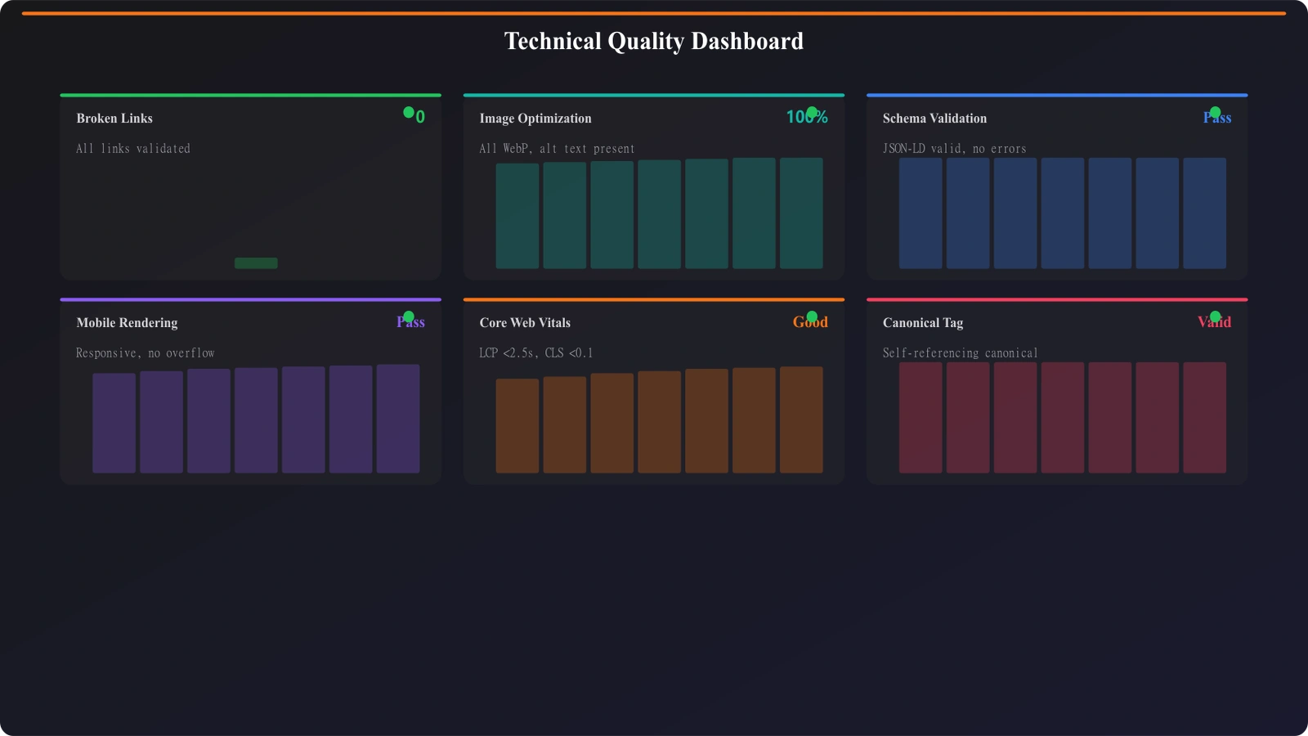Image resolution: width=1308 pixels, height=736 pixels.
Task: Select the green status dot on Schema Validation
Action: pyautogui.click(x=1214, y=110)
